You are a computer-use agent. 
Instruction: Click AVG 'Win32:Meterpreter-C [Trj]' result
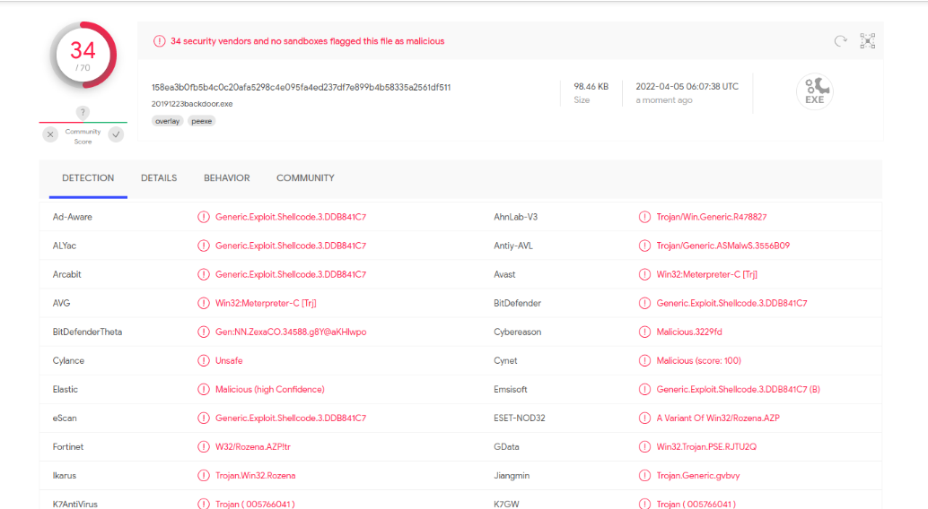click(266, 303)
